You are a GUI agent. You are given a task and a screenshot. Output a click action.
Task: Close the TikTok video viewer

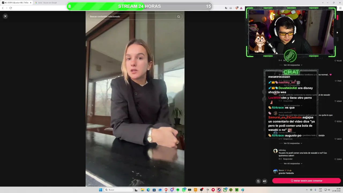(x=5, y=16)
